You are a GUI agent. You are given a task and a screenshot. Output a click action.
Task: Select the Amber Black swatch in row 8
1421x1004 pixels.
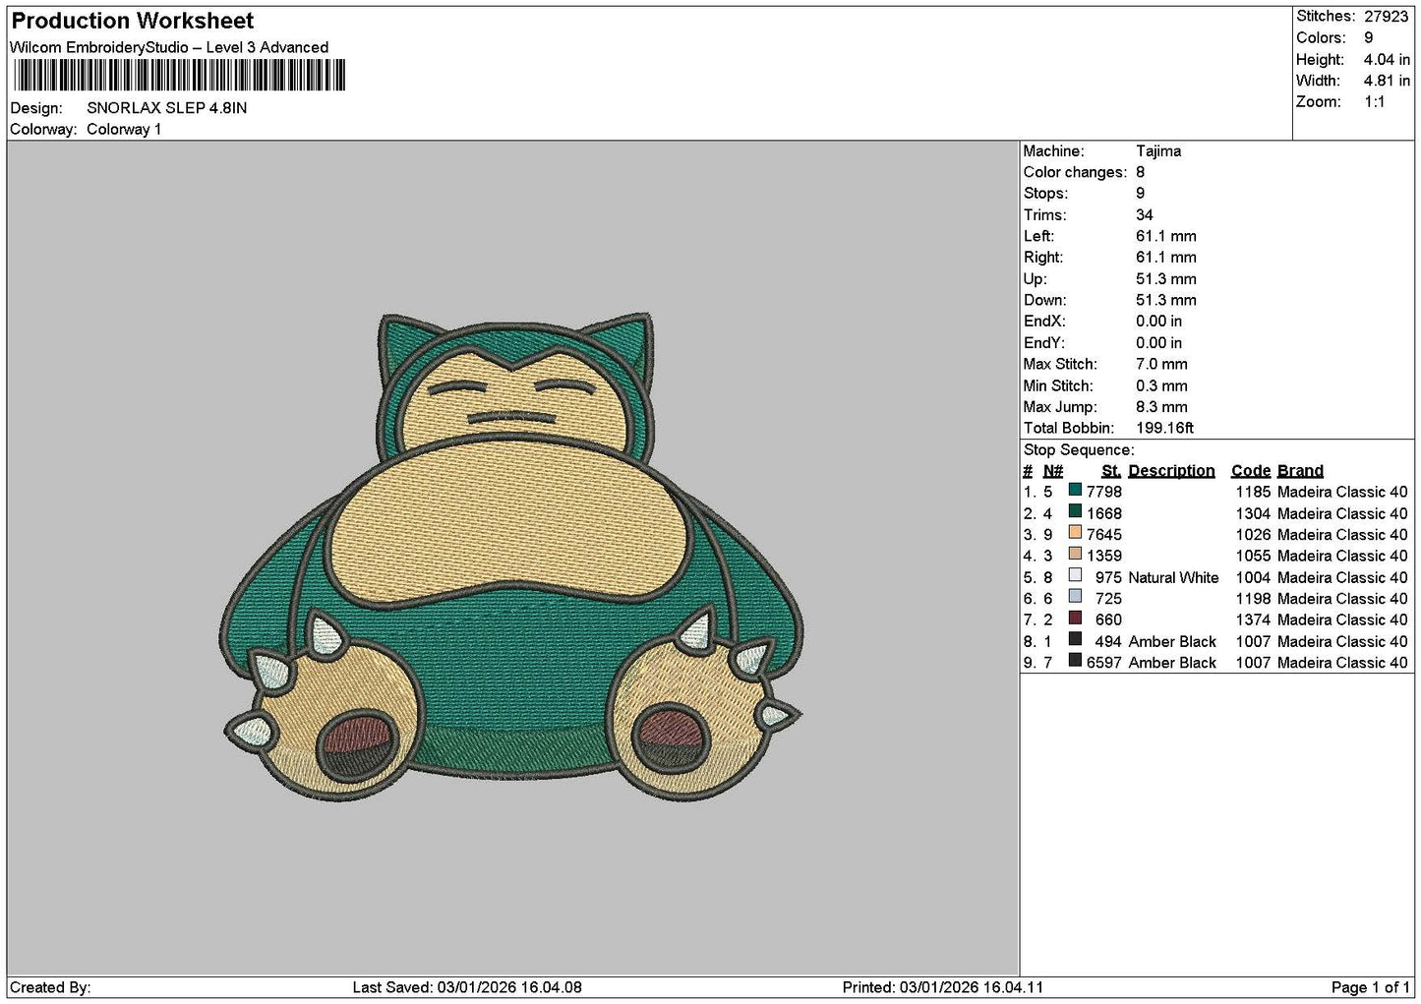1075,640
